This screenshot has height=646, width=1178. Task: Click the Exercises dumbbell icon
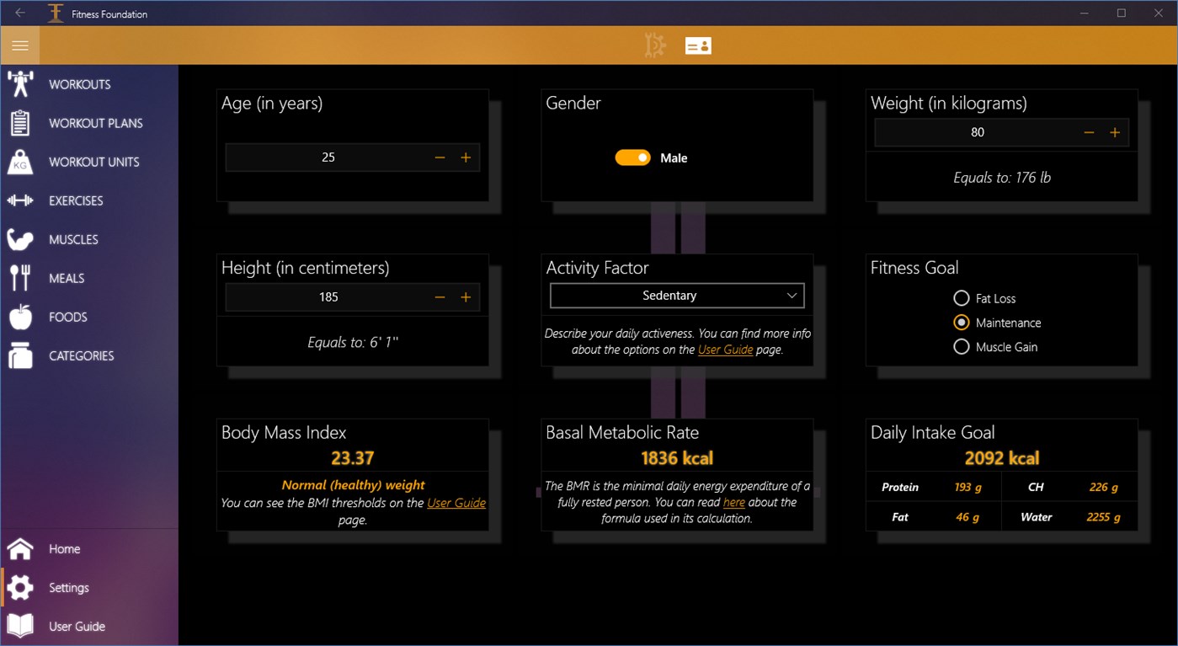[20, 200]
